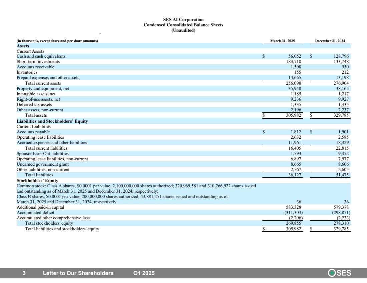Click the 'Other assets, non-current' label
Viewport: 367px width, 283px height.
[x=40, y=110]
